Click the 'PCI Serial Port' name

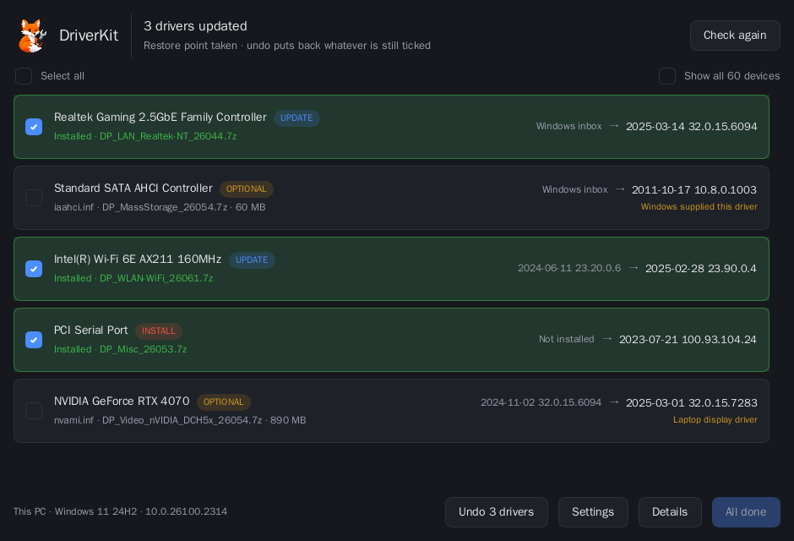click(x=91, y=330)
